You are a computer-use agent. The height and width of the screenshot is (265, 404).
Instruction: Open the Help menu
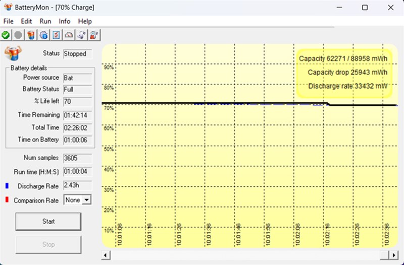85,21
